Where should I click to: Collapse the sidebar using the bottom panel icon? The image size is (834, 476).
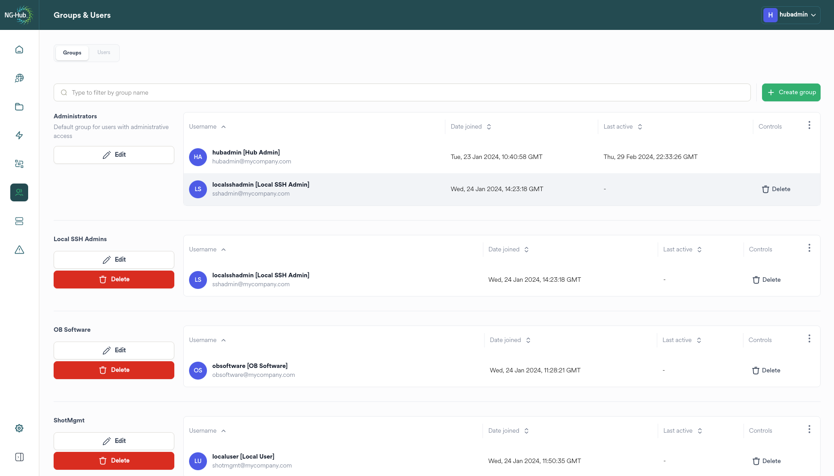point(19,457)
